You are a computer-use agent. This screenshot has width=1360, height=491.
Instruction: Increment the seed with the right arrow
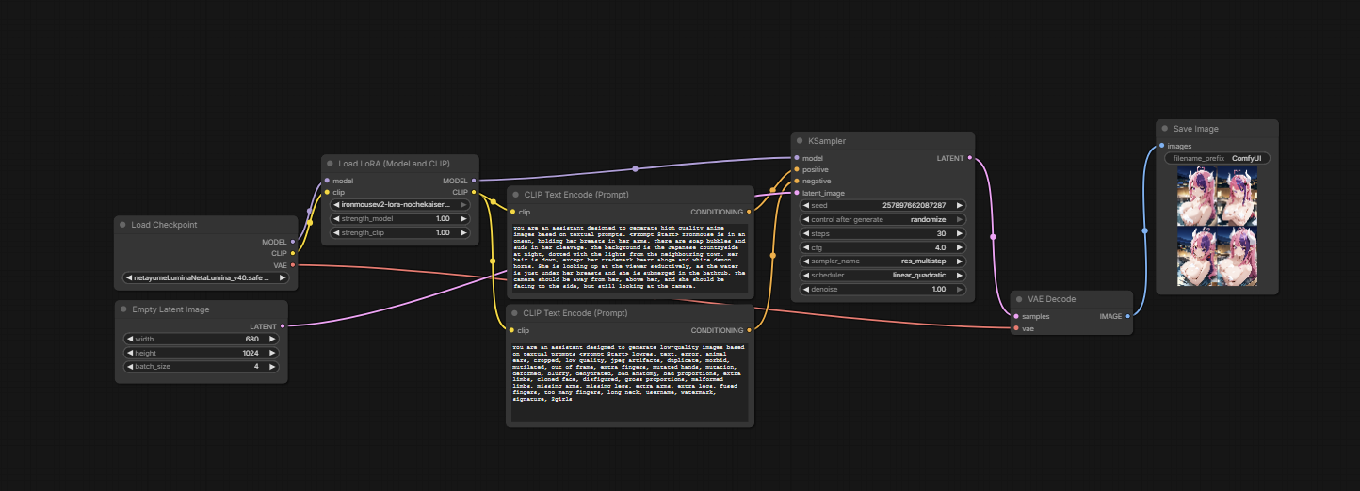click(x=960, y=205)
